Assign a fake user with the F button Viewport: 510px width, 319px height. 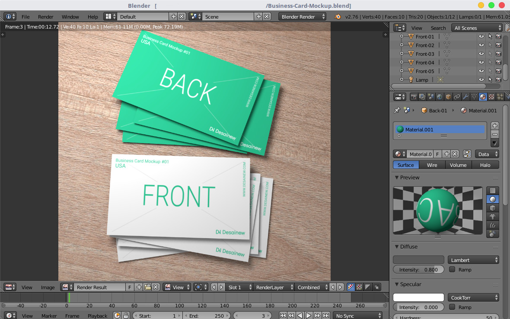pyautogui.click(x=437, y=154)
